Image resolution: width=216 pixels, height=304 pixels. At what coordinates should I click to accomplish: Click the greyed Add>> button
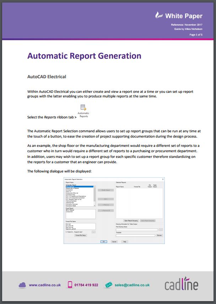click(106, 199)
